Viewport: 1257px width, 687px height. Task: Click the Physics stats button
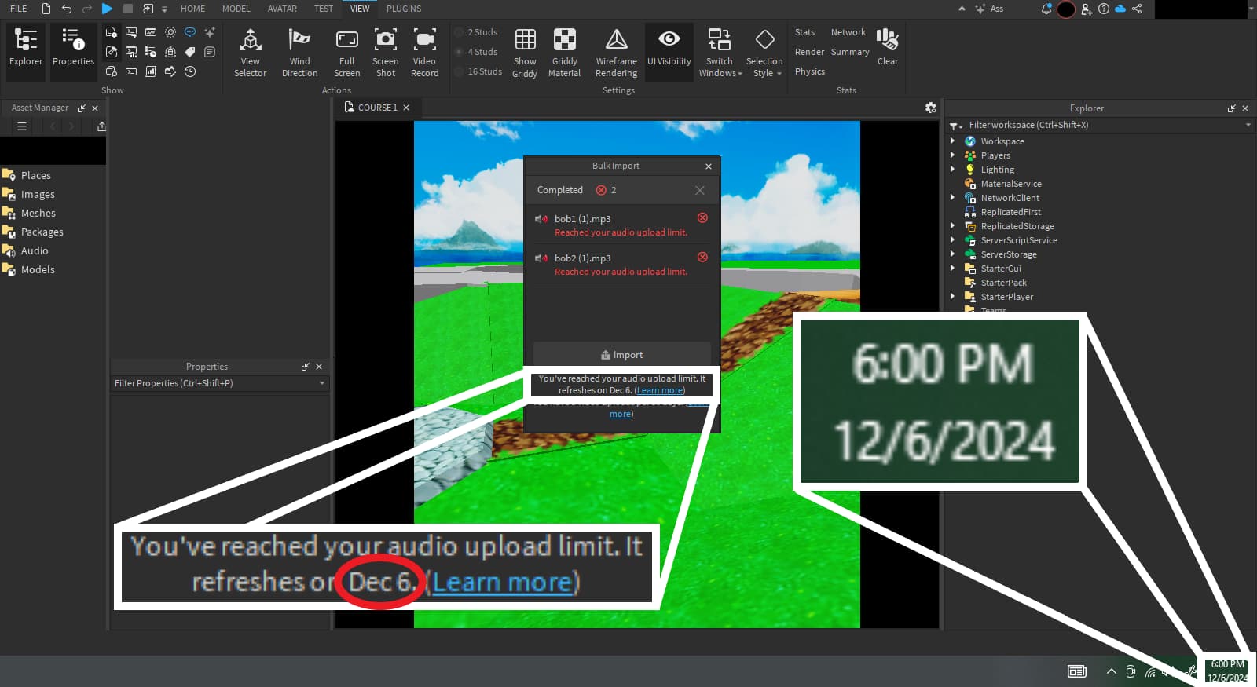pyautogui.click(x=809, y=71)
